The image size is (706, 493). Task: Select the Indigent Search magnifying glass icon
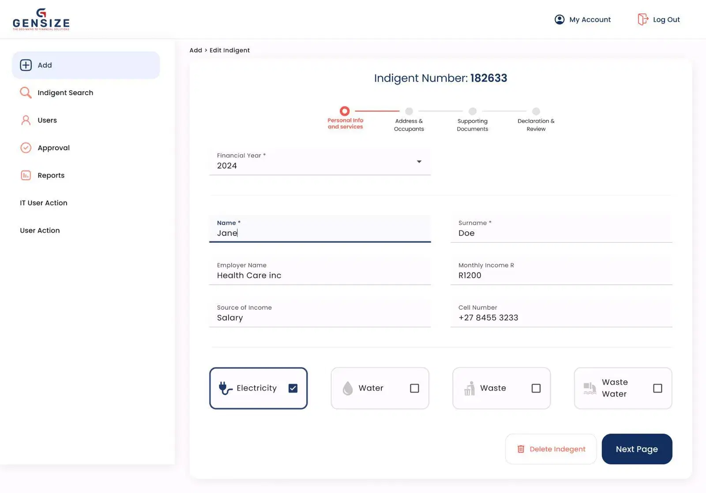pyautogui.click(x=26, y=93)
